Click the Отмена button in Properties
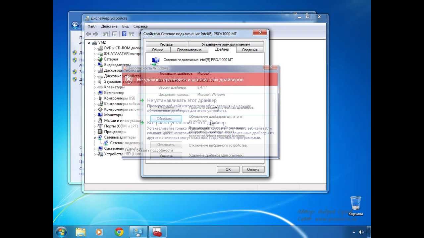The width and height of the screenshot is (424, 238). [253, 169]
